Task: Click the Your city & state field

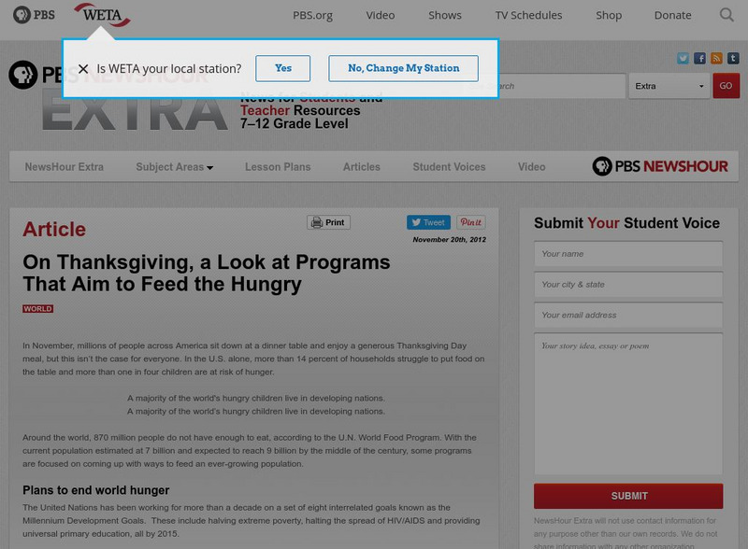Action: (x=628, y=285)
